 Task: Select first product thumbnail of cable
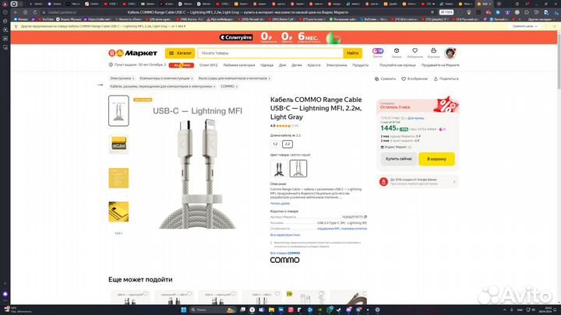[118, 110]
